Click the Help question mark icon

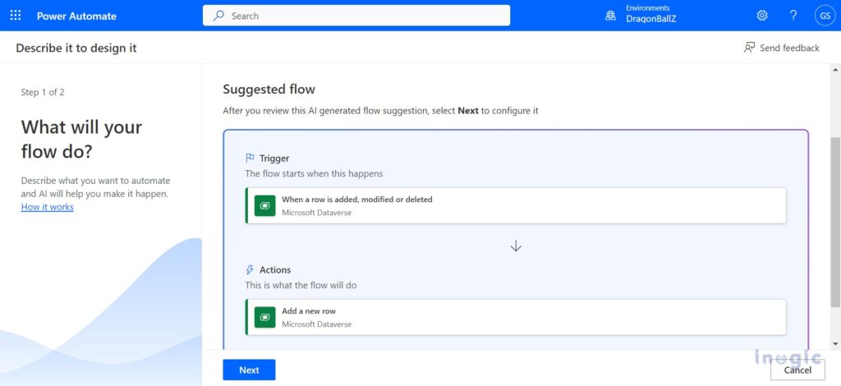pyautogui.click(x=793, y=16)
